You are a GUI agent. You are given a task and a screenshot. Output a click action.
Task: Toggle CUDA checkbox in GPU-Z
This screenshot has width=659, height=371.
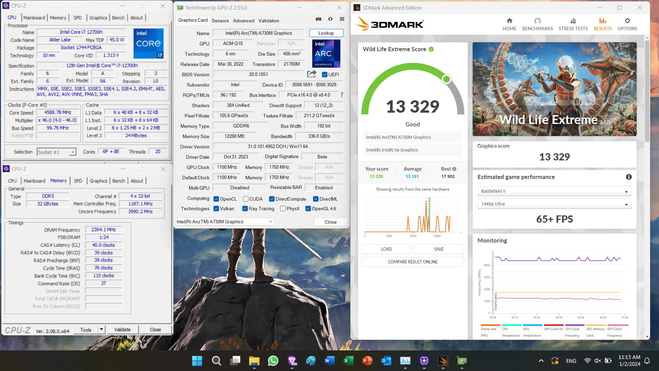tap(246, 199)
